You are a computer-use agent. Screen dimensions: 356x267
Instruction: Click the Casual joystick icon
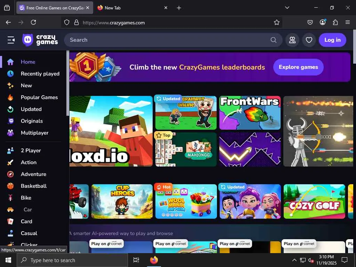click(x=10, y=233)
